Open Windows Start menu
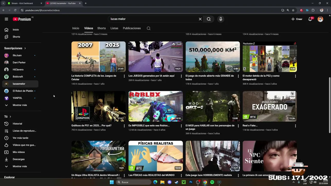The height and width of the screenshot is (186, 331). point(112,182)
